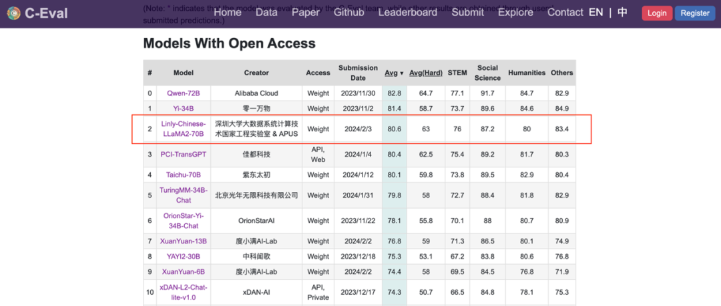The image size is (721, 306).
Task: Open the TuringMM-34B-Chat model link
Action: coord(183,195)
